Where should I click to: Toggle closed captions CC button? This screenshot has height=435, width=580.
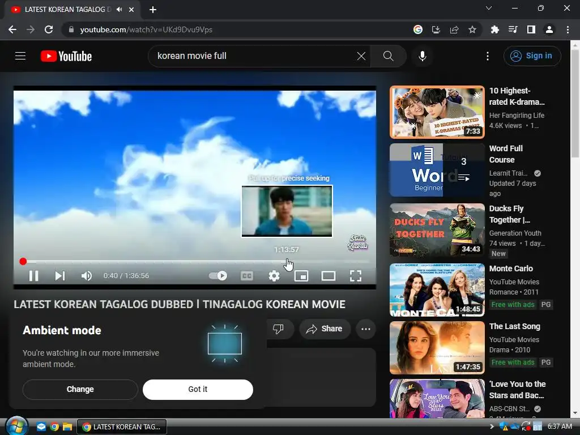tap(247, 276)
